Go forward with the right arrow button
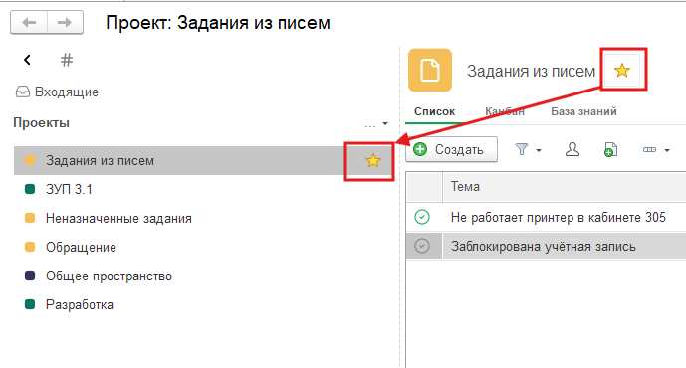Image resolution: width=686 pixels, height=368 pixels. coord(65,22)
